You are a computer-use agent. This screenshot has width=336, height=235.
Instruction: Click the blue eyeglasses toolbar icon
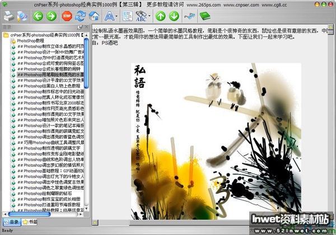pyautogui.click(x=190, y=16)
